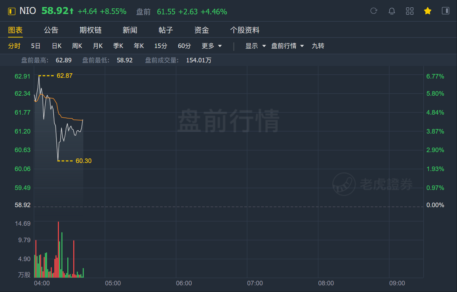Click the yellow stock-type icon beside NIO
This screenshot has width=457, height=292.
pyautogui.click(x=12, y=11)
